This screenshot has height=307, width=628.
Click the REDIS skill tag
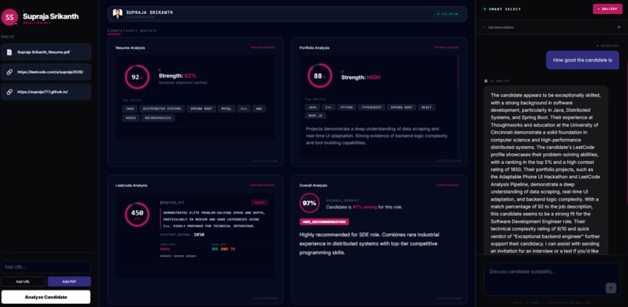[131, 118]
